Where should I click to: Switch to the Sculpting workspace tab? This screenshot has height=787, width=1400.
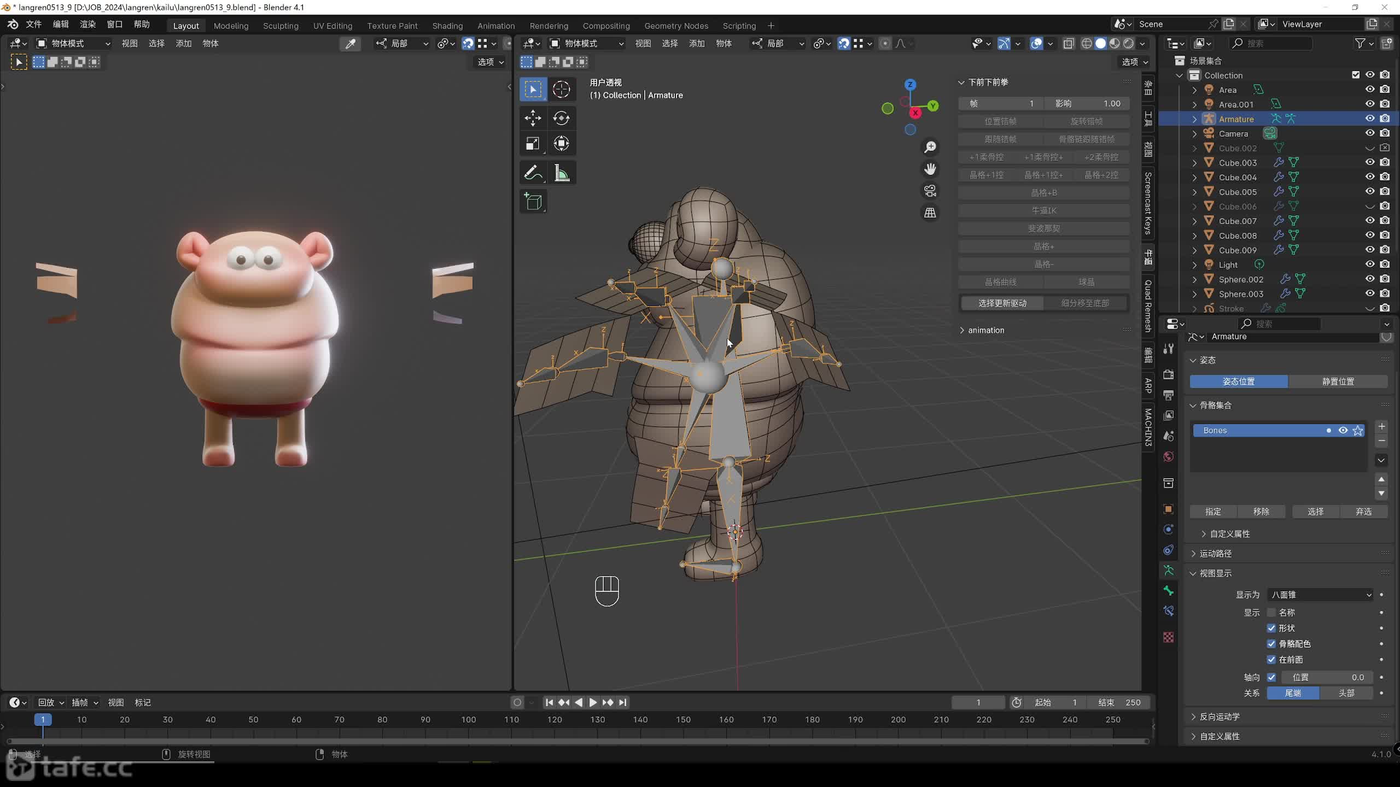click(x=281, y=26)
